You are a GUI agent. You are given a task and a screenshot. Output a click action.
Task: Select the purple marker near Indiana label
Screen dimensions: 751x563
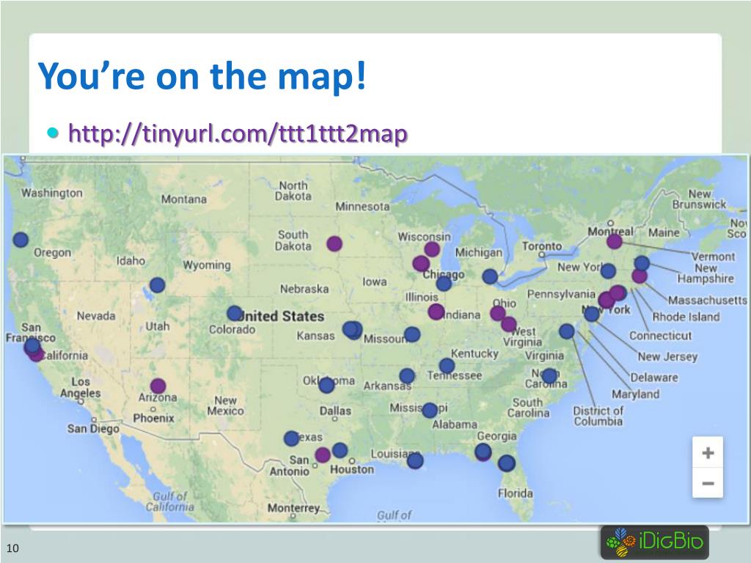tap(436, 312)
